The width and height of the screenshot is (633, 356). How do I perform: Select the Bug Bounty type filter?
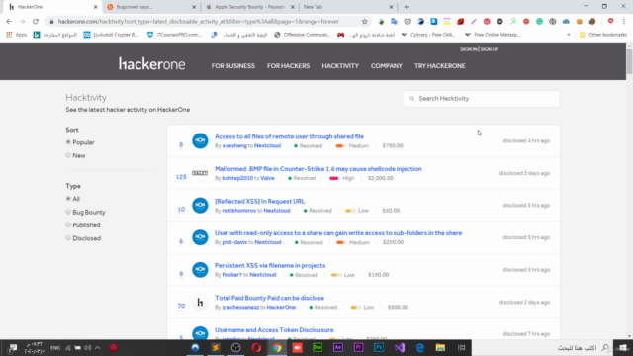pos(68,212)
